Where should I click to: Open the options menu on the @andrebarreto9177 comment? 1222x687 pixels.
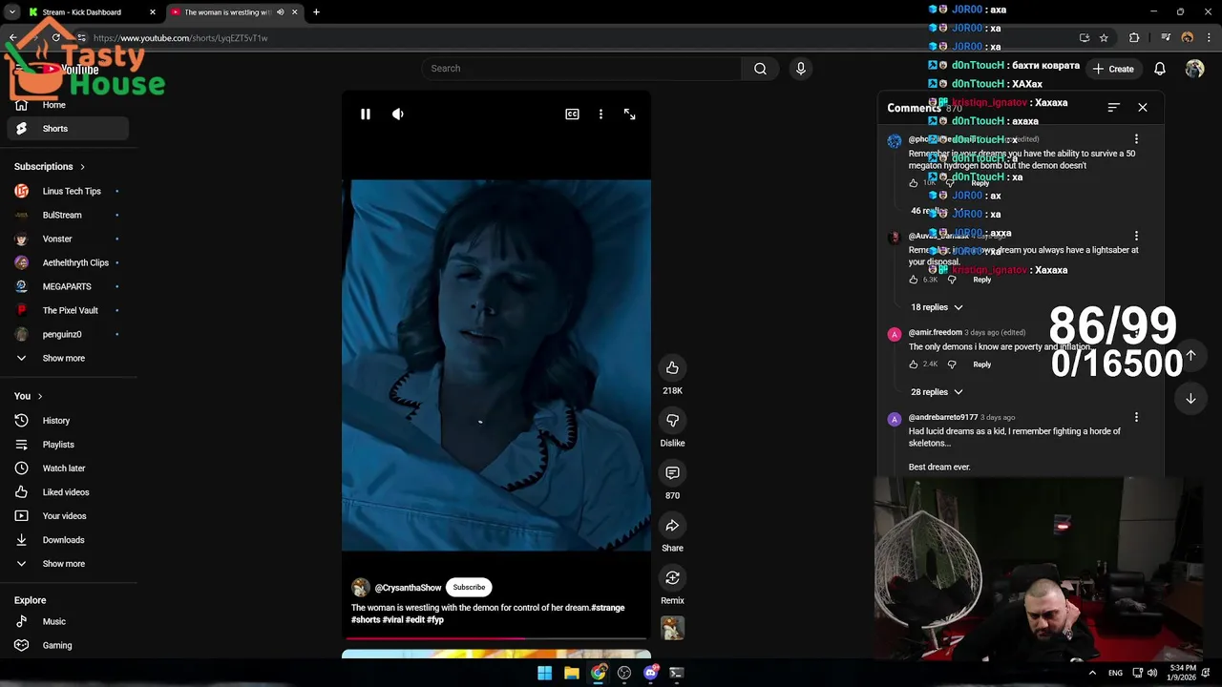[1136, 417]
